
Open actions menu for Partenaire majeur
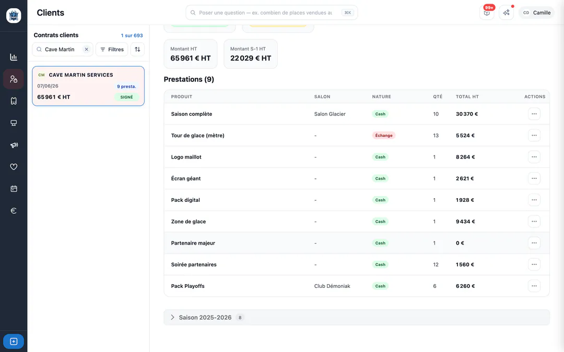tap(534, 243)
